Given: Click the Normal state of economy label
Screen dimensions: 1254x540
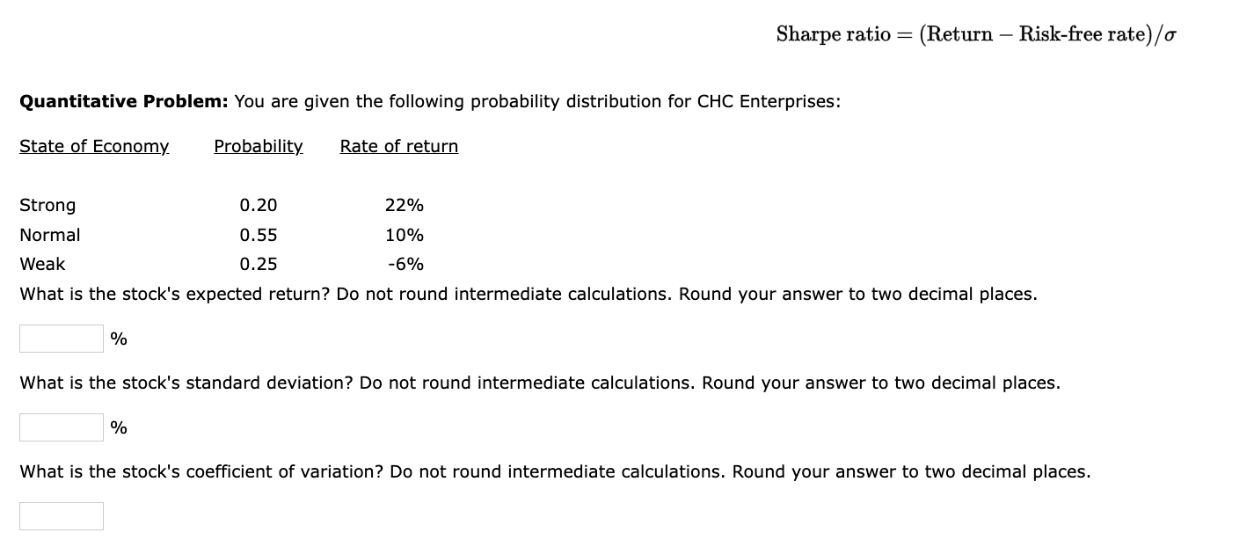Looking at the screenshot, I should (49, 235).
